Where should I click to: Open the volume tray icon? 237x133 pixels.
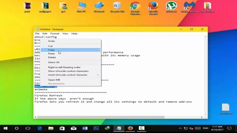[191, 128]
